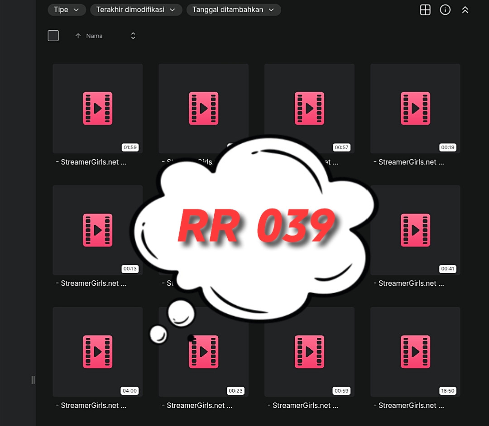Open the video icon with 00:41 duration
489x426 pixels.
(x=415, y=230)
